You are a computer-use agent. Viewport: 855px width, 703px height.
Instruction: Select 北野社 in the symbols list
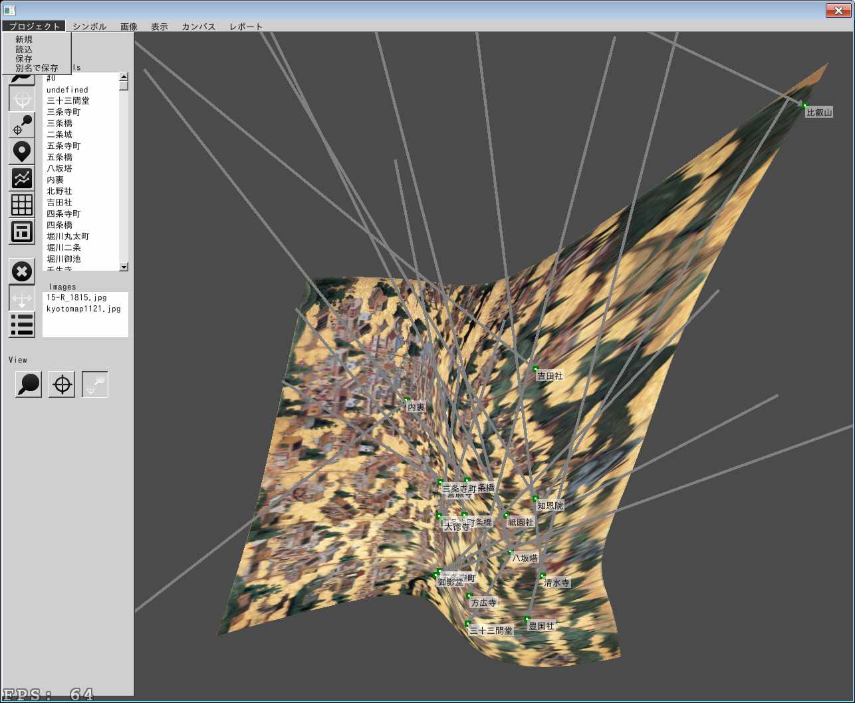click(x=80, y=192)
